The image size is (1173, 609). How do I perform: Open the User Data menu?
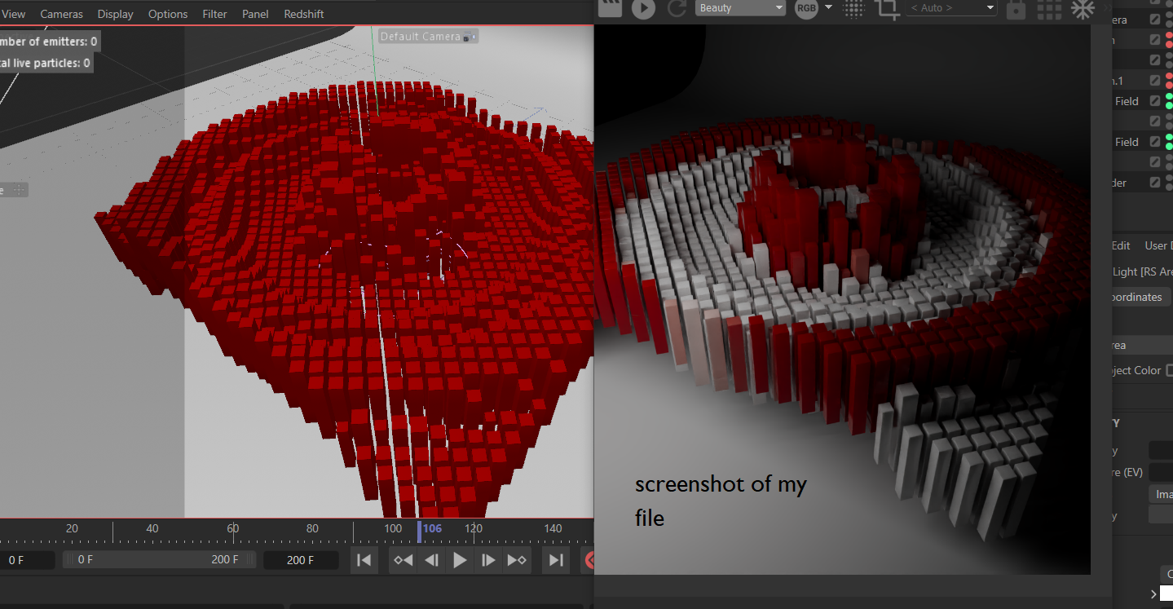(x=1158, y=245)
